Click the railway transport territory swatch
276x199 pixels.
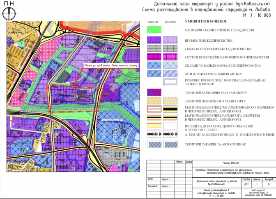[x=154, y=92]
